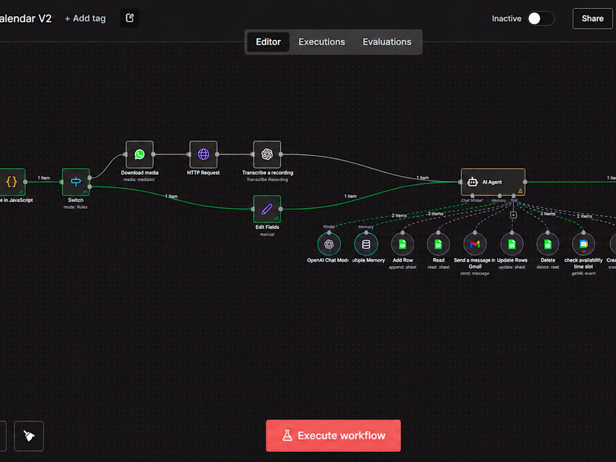The width and height of the screenshot is (616, 462).
Task: Click the + Add tag button
Action: [85, 18]
